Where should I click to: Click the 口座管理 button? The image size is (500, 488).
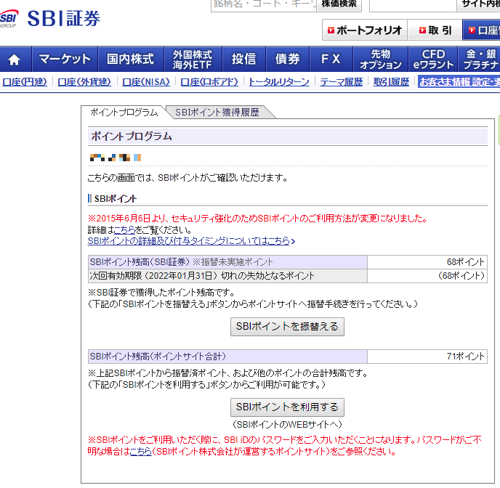click(x=482, y=30)
